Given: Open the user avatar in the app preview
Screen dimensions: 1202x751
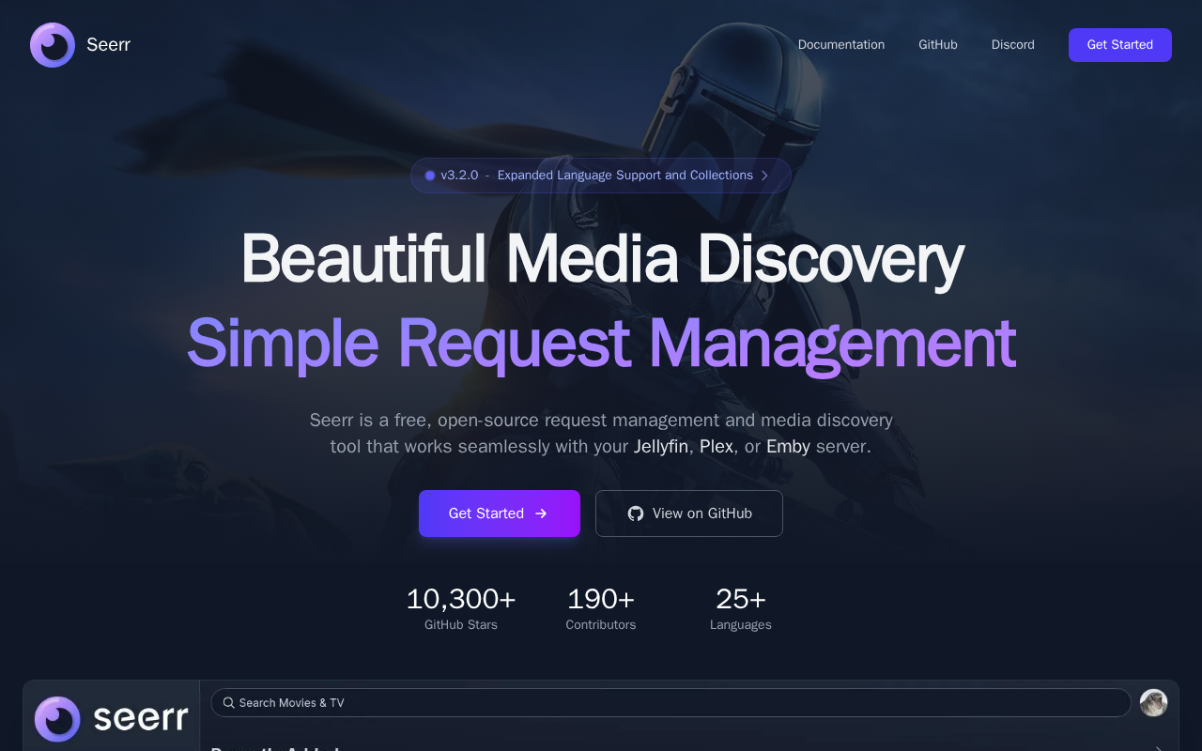Looking at the screenshot, I should tap(1154, 703).
